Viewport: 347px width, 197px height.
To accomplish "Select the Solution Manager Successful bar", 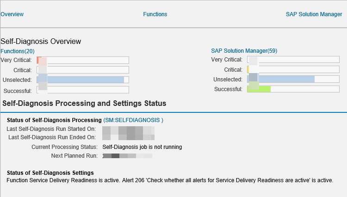I will [293, 89].
